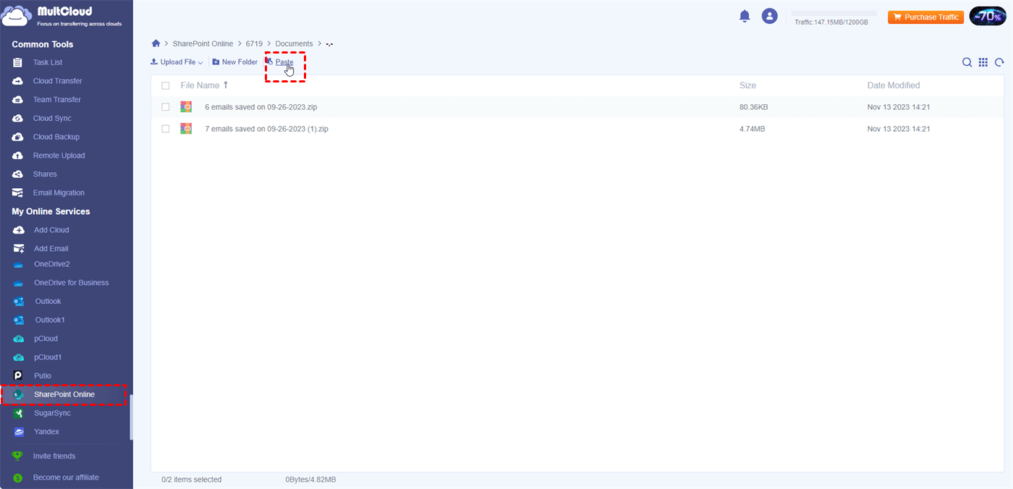
Task: Go to home via breadcrumb icon
Action: 156,43
